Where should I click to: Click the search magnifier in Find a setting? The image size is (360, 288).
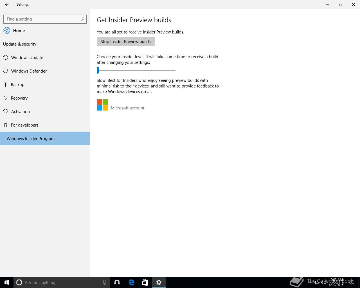(82, 19)
